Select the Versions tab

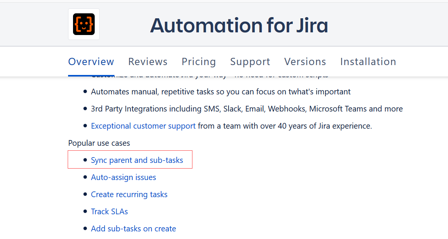[305, 61]
